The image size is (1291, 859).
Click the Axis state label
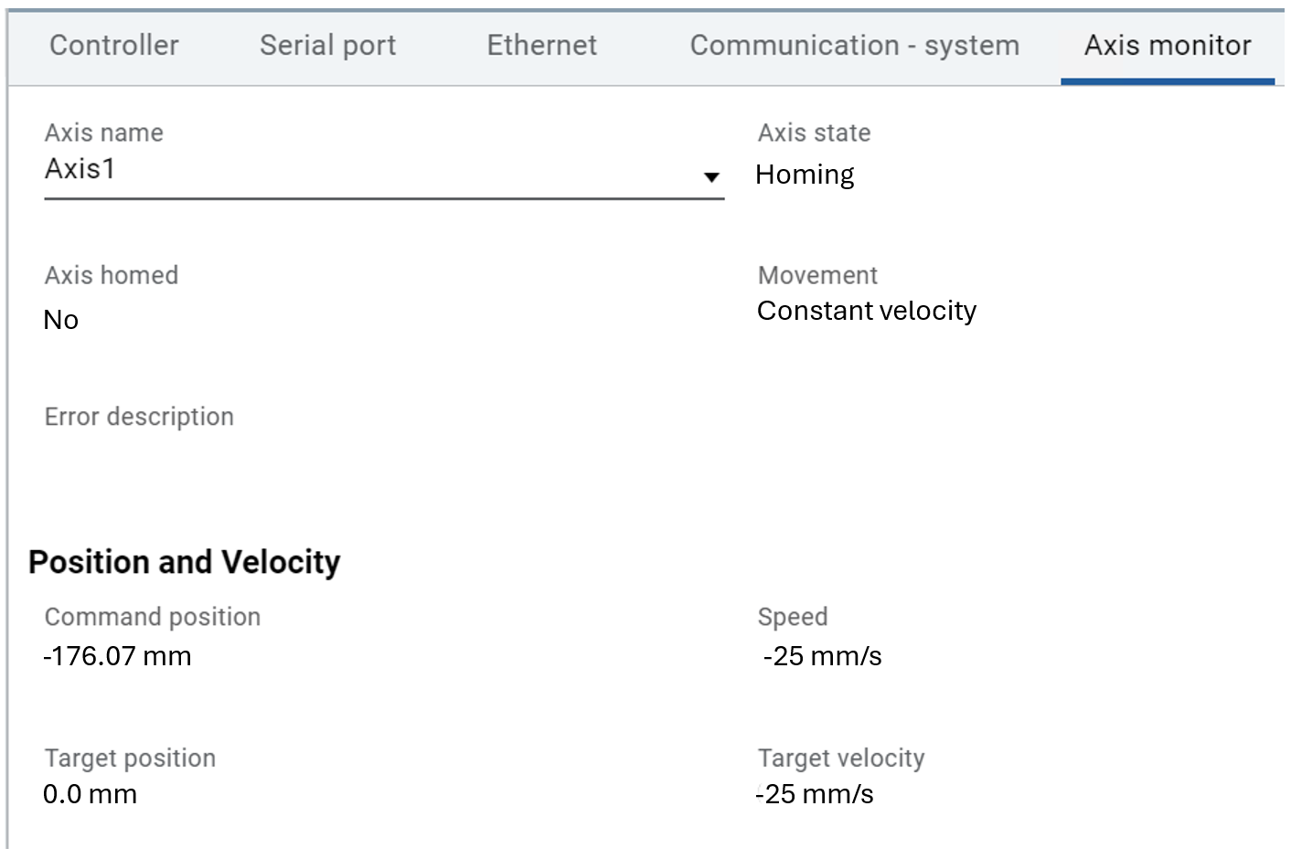pos(814,133)
